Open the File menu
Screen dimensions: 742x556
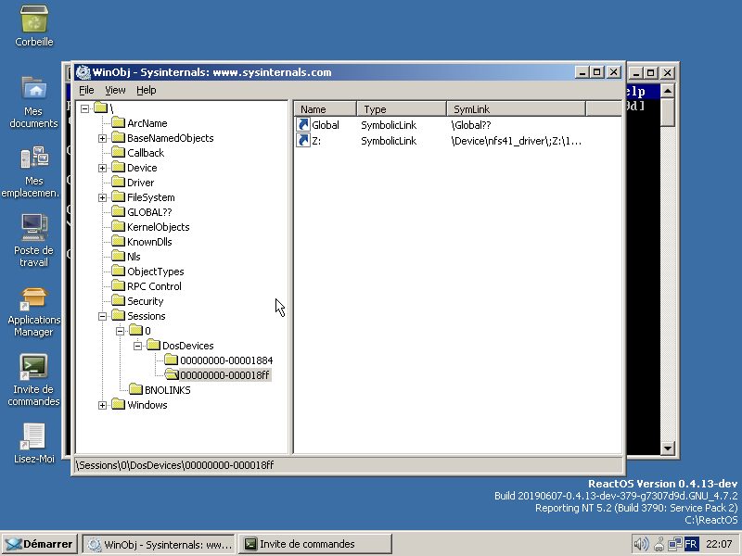(86, 90)
